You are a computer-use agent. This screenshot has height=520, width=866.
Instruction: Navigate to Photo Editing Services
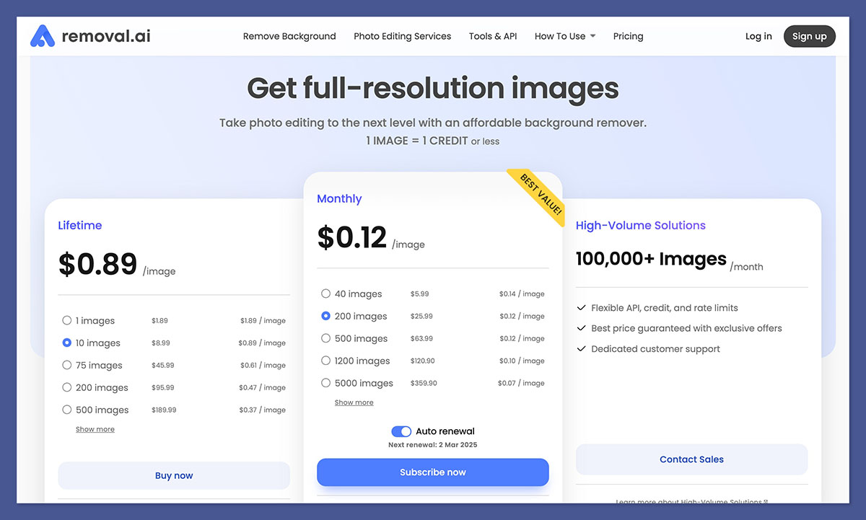(402, 35)
